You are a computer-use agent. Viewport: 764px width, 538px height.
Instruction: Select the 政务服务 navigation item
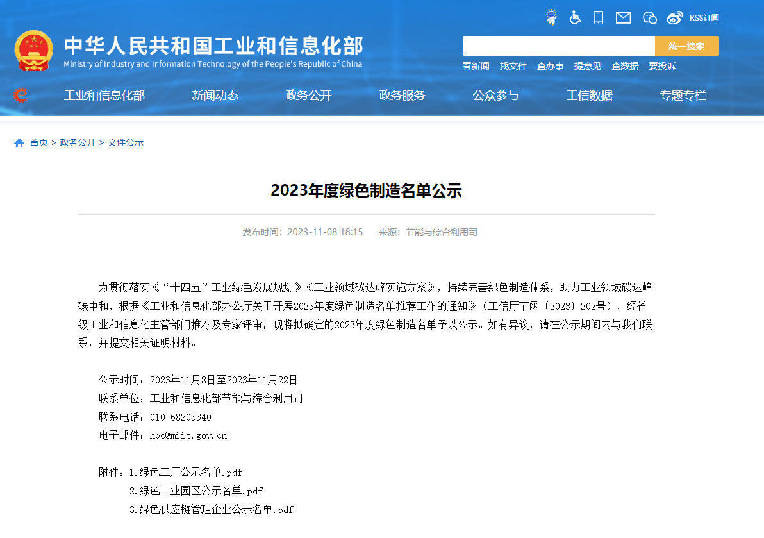tap(402, 96)
